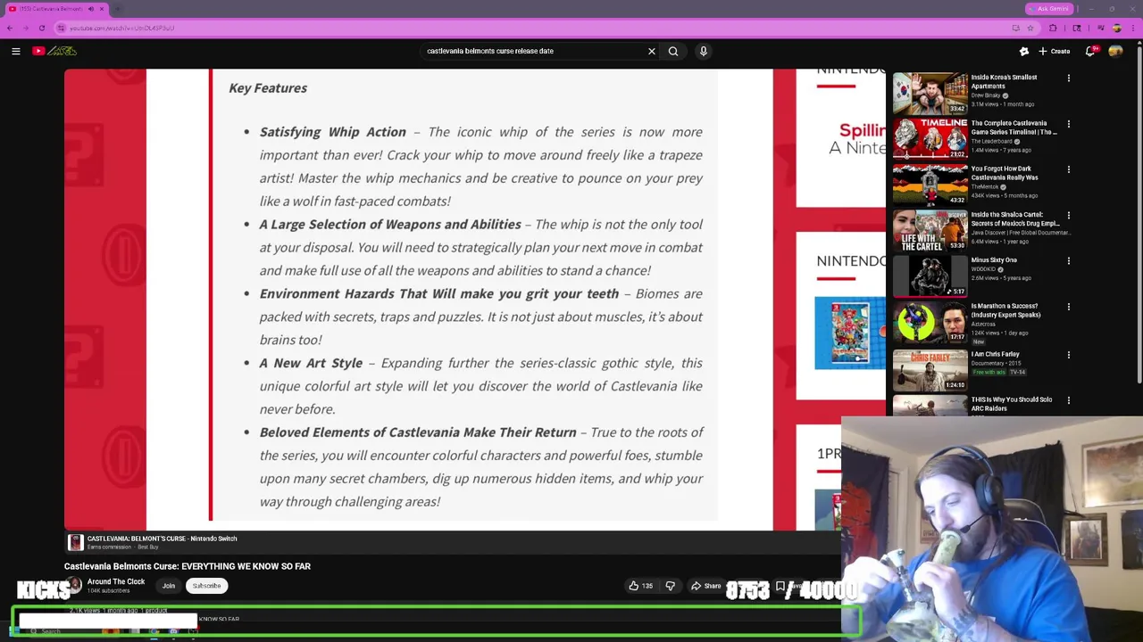
Task: Run search with magnifier button
Action: (x=673, y=51)
